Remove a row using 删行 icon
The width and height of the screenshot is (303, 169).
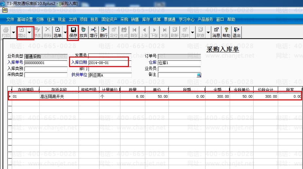[104, 32]
